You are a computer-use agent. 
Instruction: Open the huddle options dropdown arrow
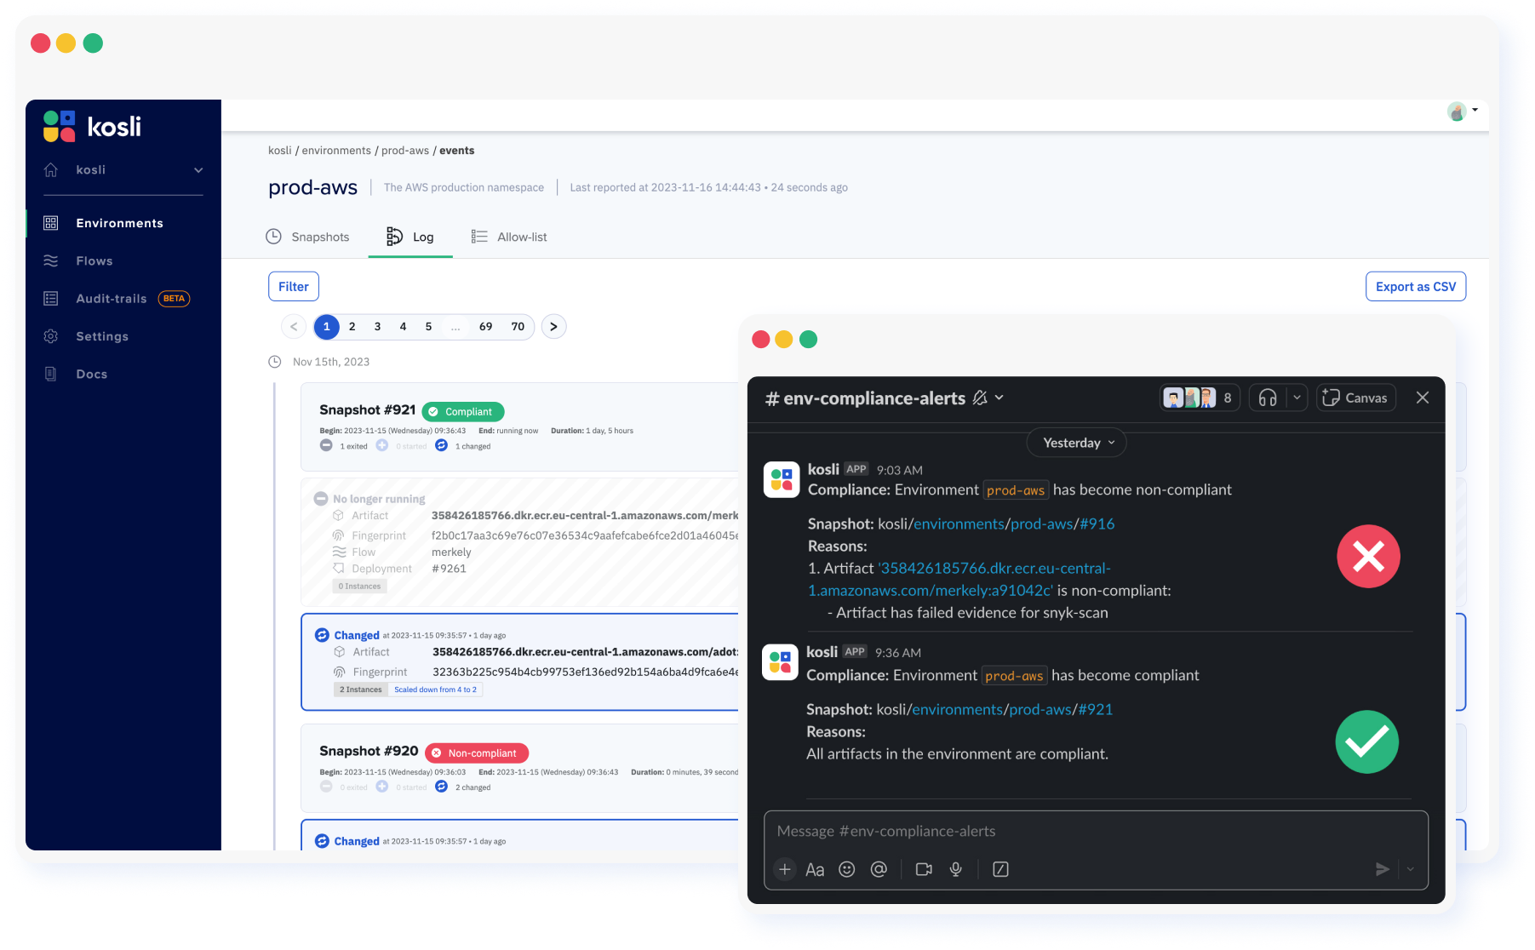(x=1297, y=398)
